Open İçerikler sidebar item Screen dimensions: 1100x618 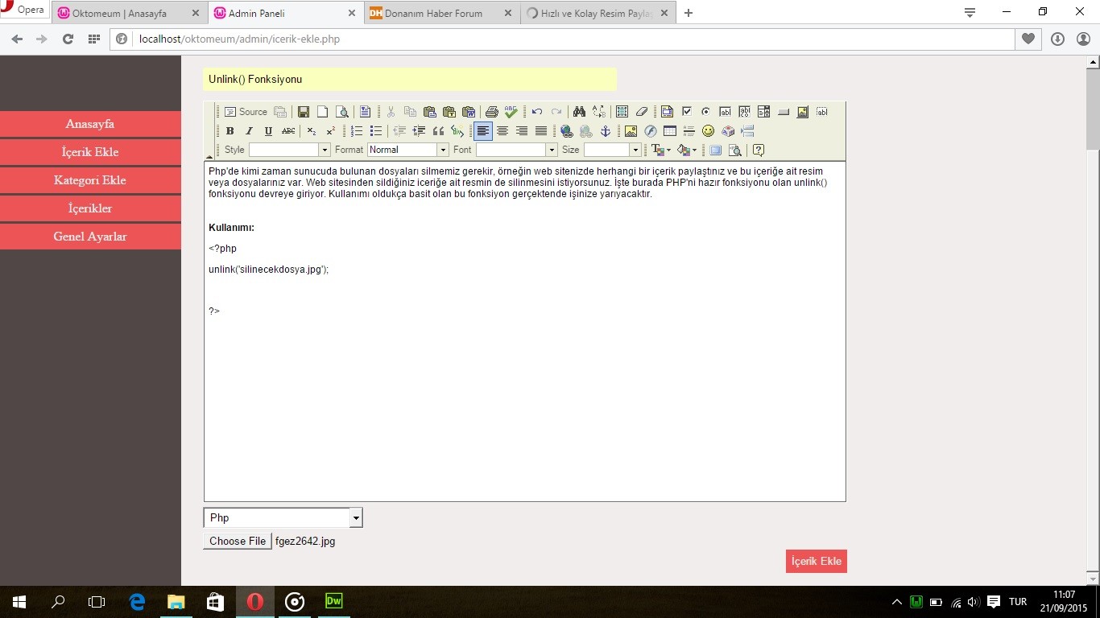(x=90, y=208)
